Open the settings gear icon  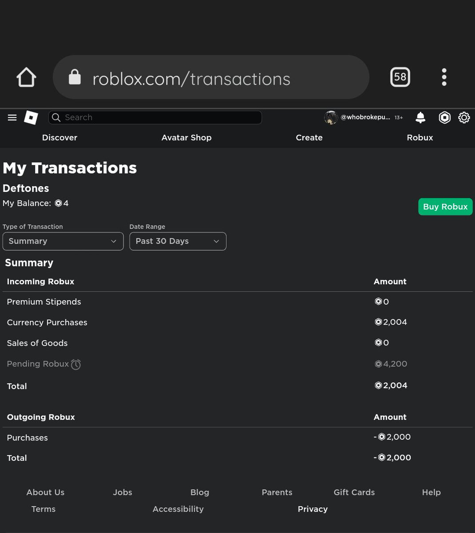pyautogui.click(x=464, y=117)
